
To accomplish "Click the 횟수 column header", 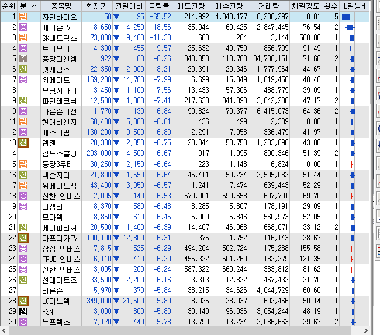I will pyautogui.click(x=331, y=6).
